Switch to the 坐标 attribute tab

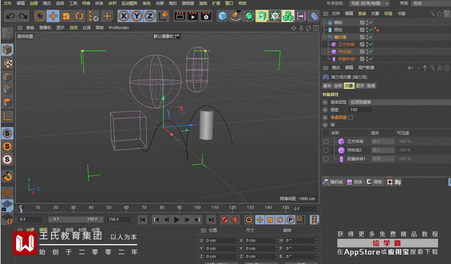pyautogui.click(x=338, y=86)
